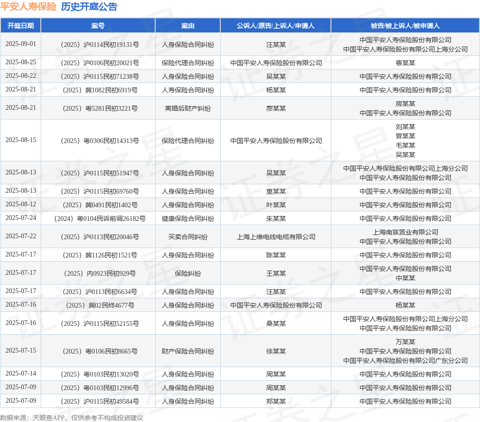This screenshot has width=480, height=422.
Task: Select case number (2025)内0923民初929号
Action: click(x=100, y=273)
